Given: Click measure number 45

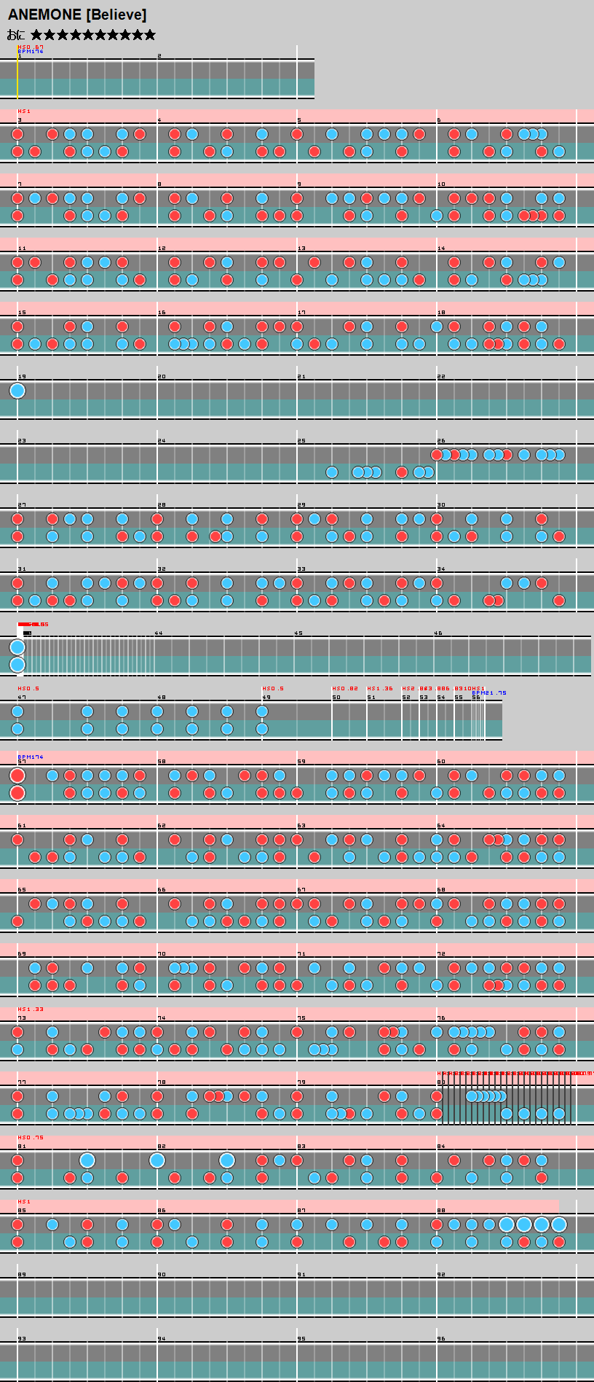Looking at the screenshot, I should [298, 633].
